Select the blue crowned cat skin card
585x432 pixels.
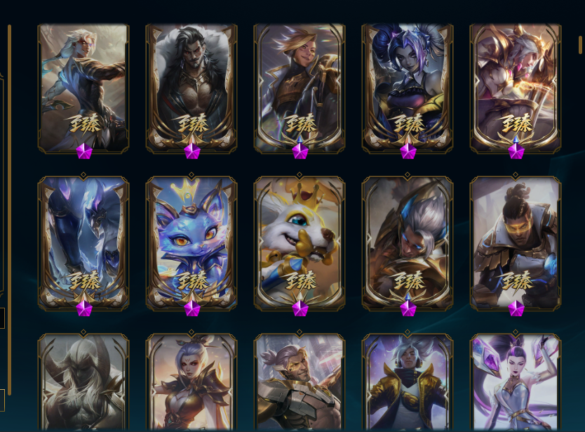coord(191,243)
